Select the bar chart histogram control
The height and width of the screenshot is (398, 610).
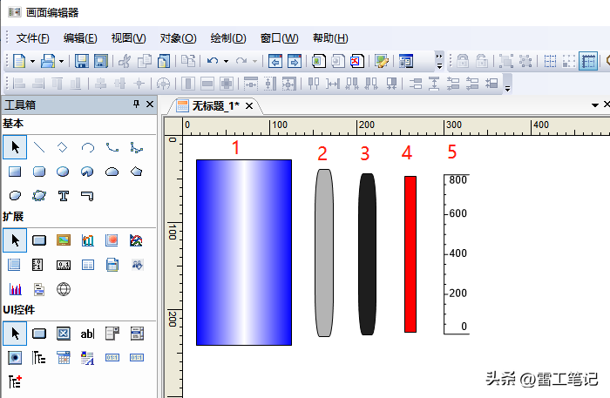[15, 288]
